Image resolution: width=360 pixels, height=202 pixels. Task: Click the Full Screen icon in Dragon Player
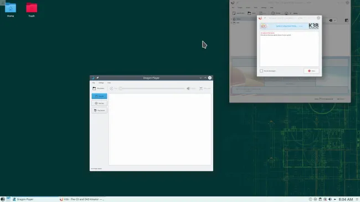(201, 89)
